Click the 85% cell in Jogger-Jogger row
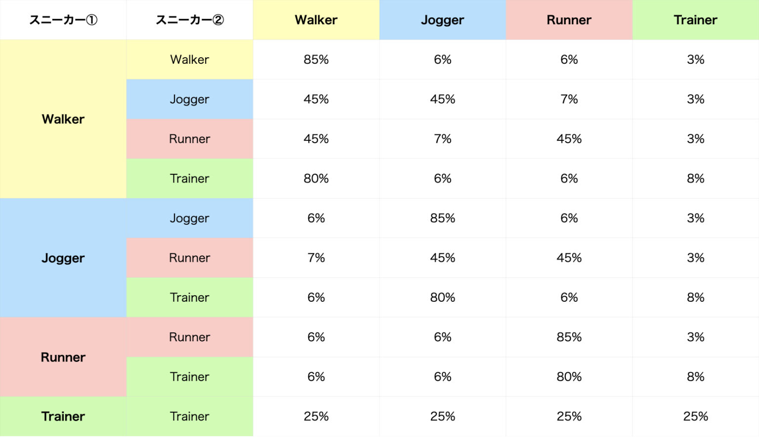 tap(442, 218)
